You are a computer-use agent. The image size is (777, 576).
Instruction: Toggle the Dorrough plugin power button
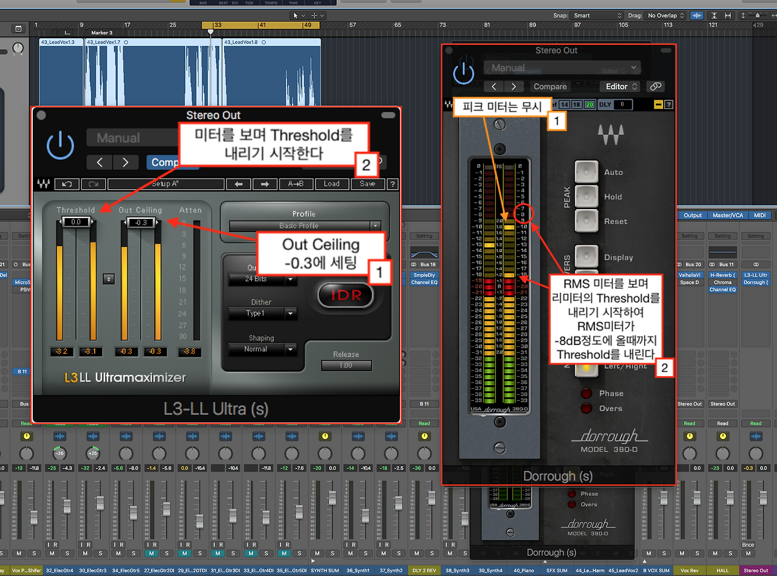click(x=464, y=73)
